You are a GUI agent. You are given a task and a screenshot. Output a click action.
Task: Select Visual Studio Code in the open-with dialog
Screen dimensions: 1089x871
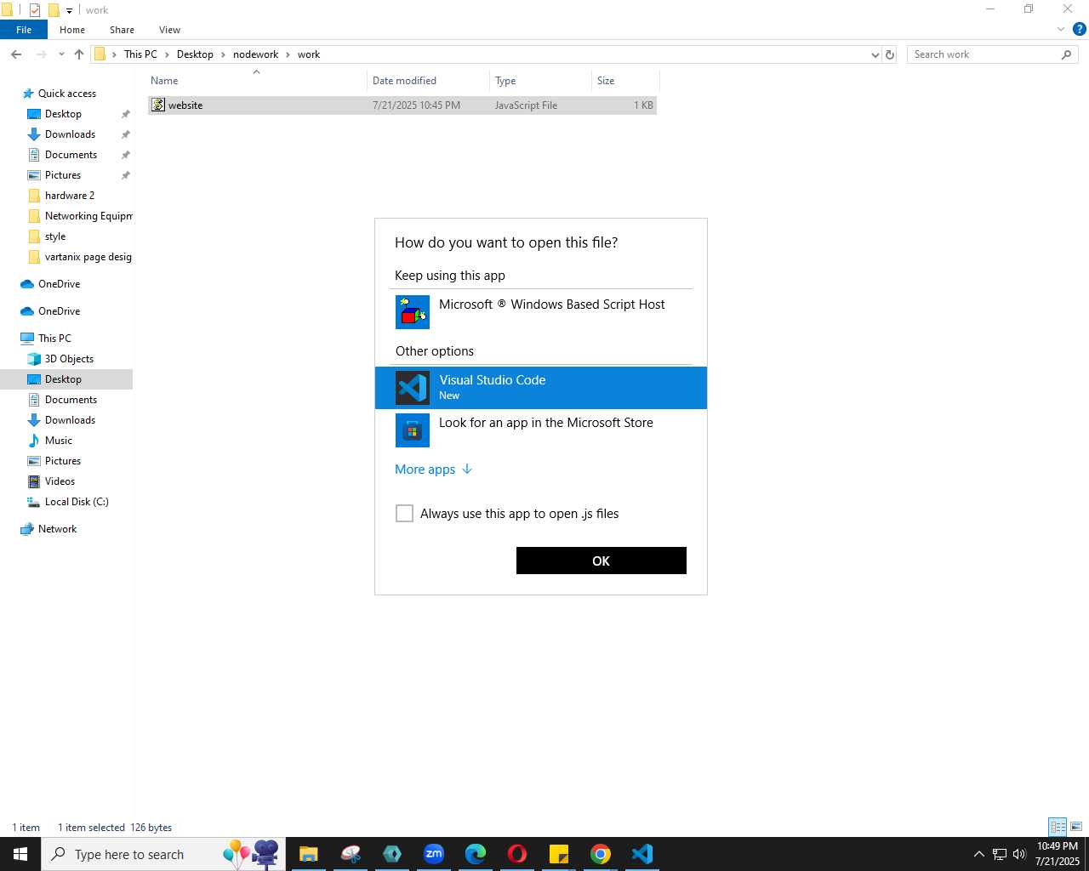pos(541,388)
